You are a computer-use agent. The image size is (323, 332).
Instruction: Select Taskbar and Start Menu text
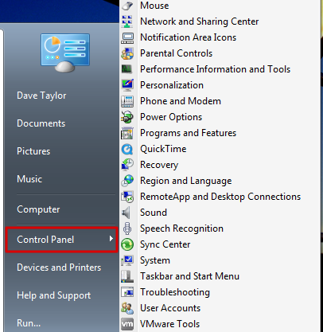tap(190, 276)
